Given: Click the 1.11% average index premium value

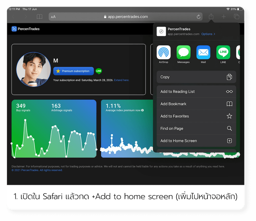Looking at the screenshot, I should [x=113, y=106].
